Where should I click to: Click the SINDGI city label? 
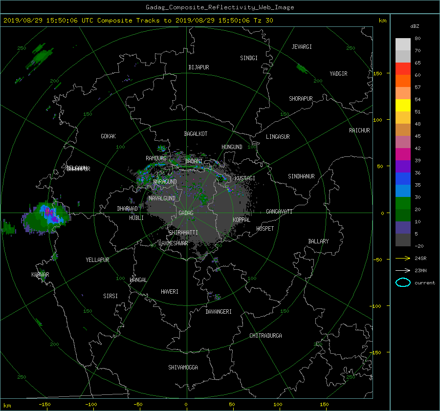point(249,58)
